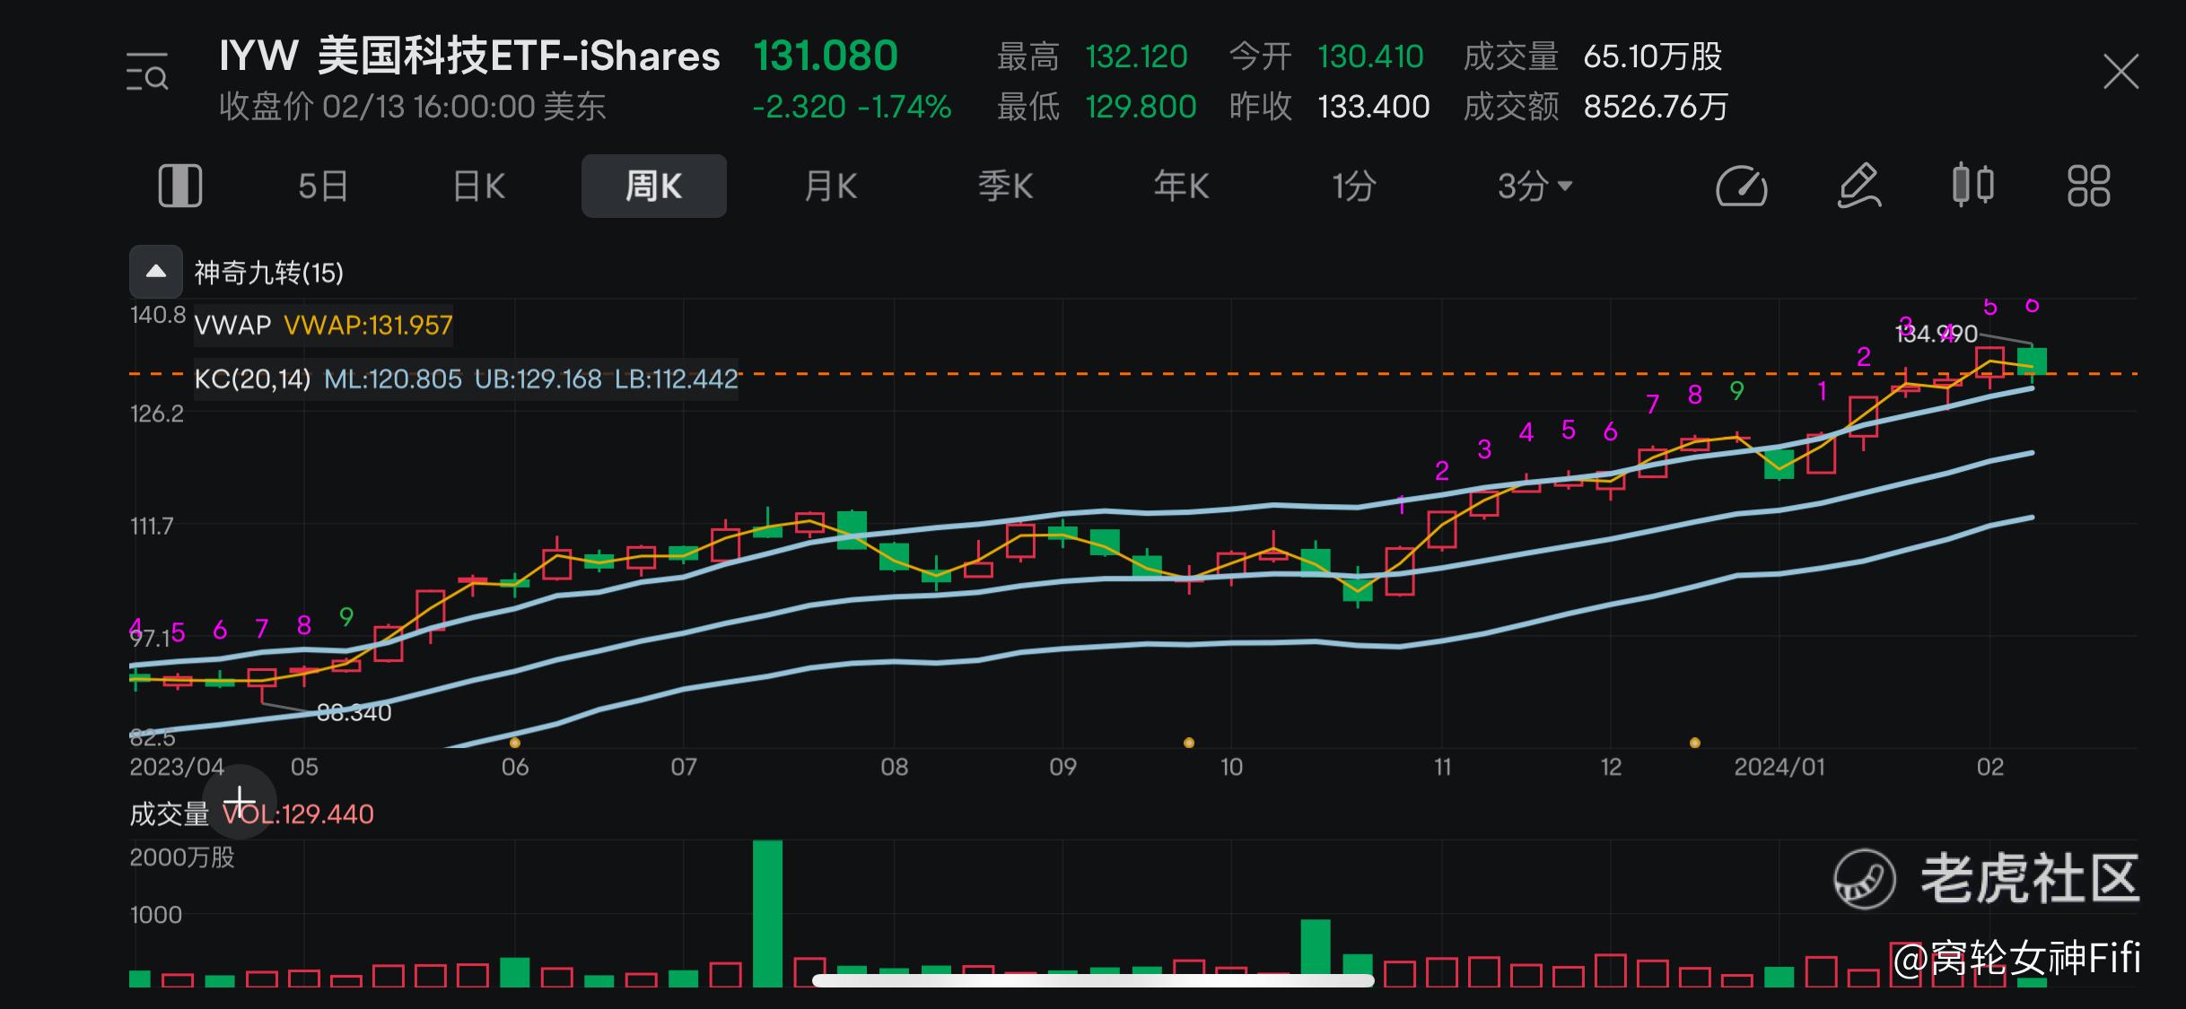This screenshot has height=1009, width=2186.
Task: Close the chart with X icon
Action: pos(2121,72)
